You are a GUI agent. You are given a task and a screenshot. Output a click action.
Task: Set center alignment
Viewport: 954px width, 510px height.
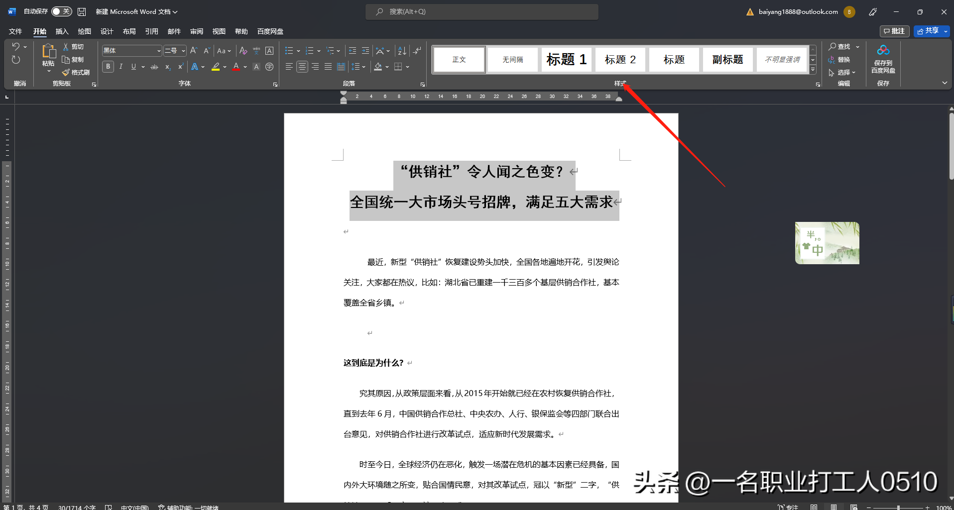click(302, 67)
